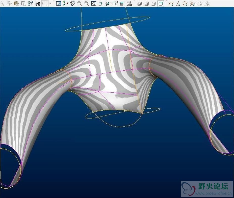Click the Regenerate model icon
The width and height of the screenshot is (234, 198).
coord(31,4)
